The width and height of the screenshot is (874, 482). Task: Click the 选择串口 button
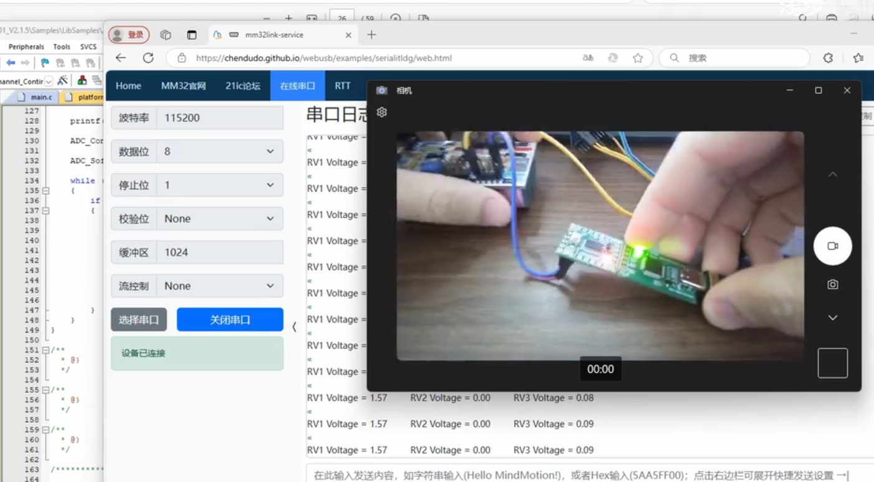click(138, 320)
